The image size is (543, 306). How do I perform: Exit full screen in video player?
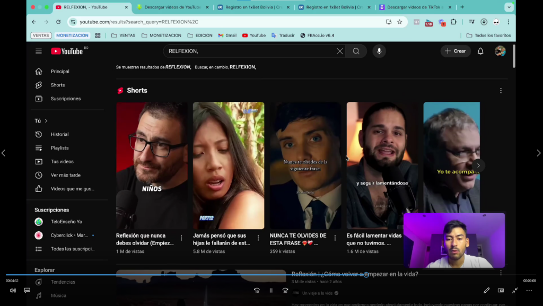515,291
